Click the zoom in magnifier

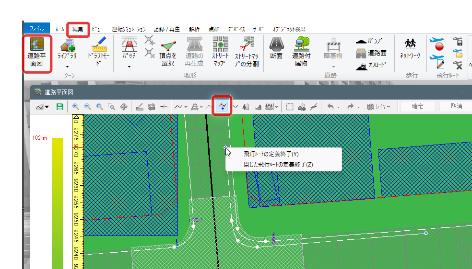[76, 107]
